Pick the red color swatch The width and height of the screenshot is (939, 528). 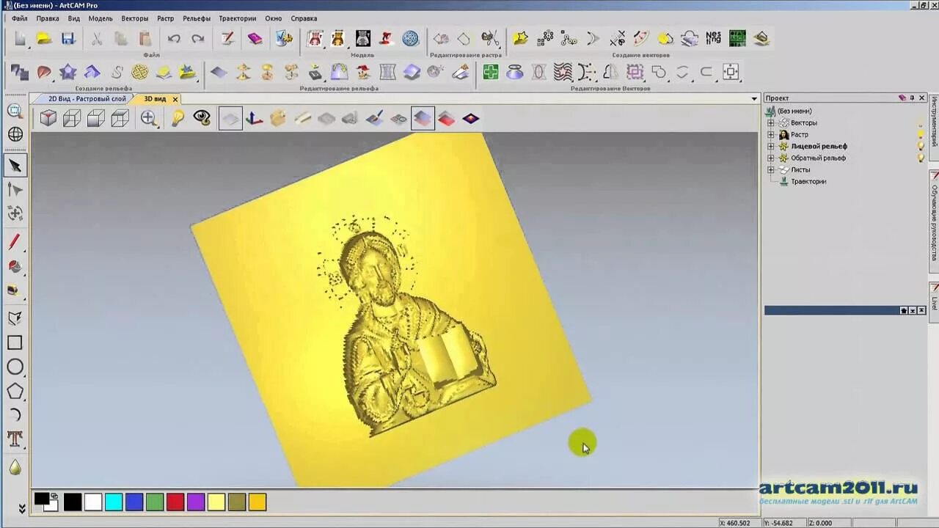(175, 502)
